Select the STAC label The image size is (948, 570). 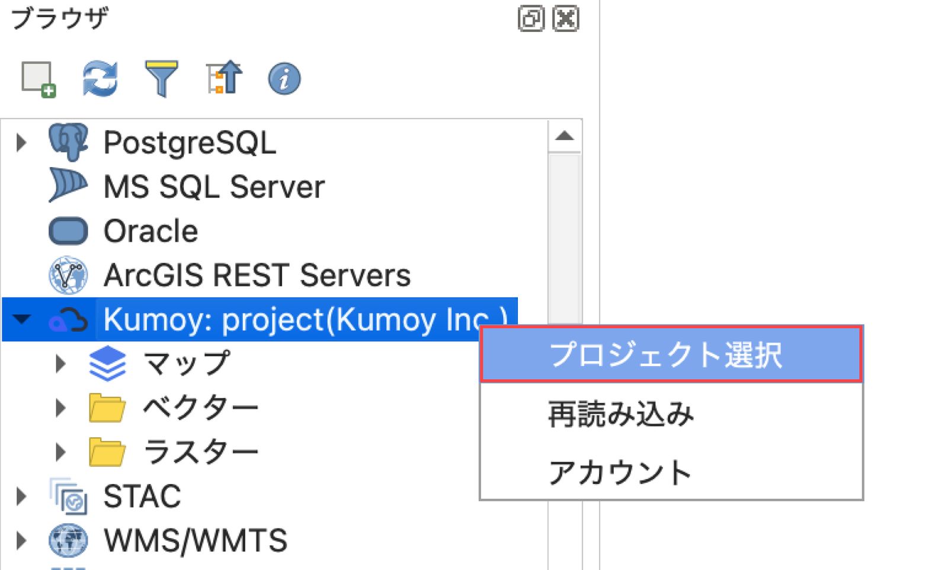[142, 497]
